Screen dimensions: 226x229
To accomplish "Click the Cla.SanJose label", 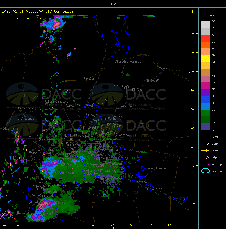I will click(123, 87).
